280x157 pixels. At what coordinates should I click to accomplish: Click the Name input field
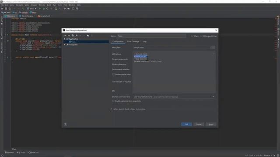152,36
